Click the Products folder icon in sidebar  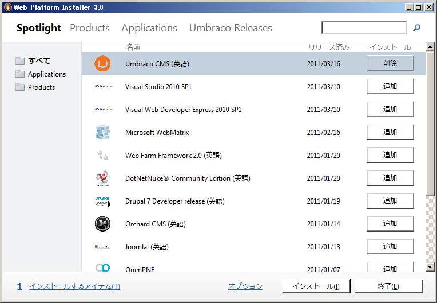coord(20,87)
